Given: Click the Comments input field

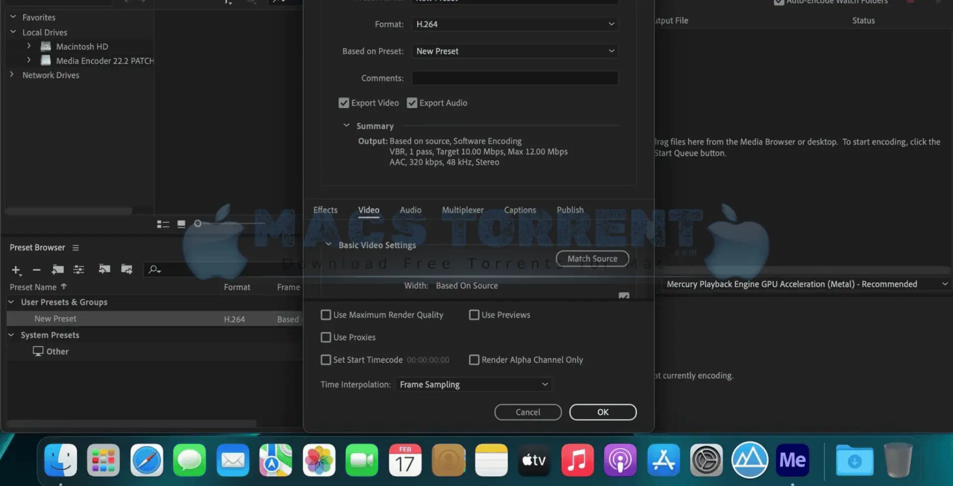Looking at the screenshot, I should 515,78.
